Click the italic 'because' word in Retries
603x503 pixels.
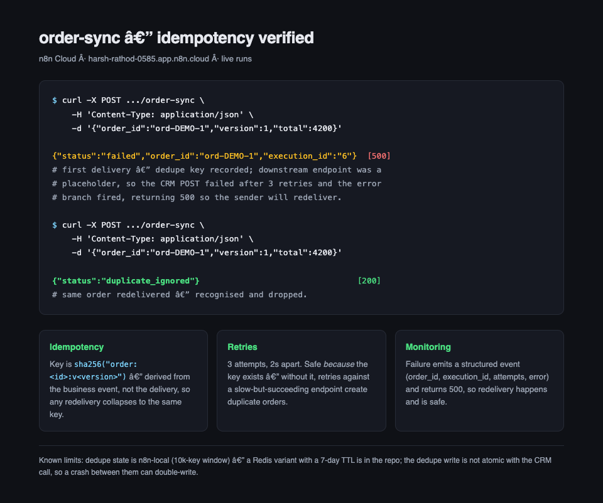coord(339,364)
